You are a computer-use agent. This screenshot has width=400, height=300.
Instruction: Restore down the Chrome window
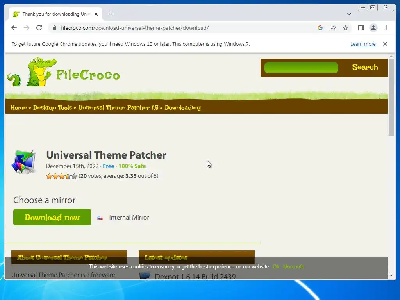[x=373, y=8]
